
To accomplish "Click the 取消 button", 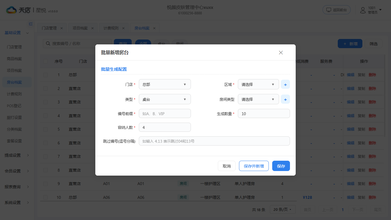I will coord(227,166).
